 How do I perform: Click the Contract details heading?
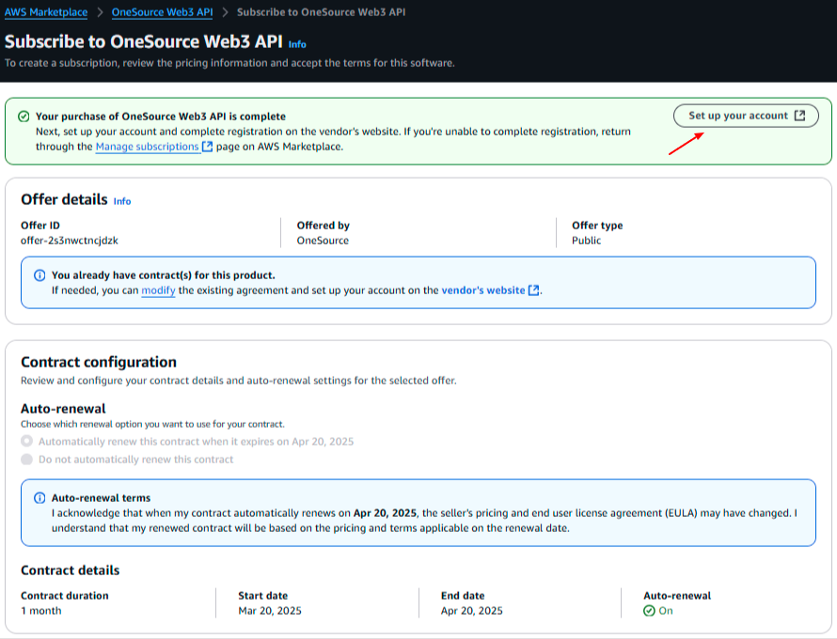[70, 570]
